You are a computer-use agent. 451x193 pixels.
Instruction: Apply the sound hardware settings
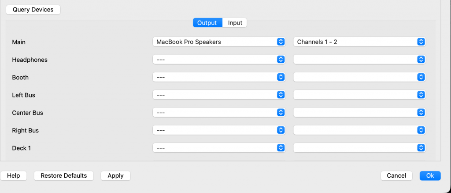pos(115,175)
